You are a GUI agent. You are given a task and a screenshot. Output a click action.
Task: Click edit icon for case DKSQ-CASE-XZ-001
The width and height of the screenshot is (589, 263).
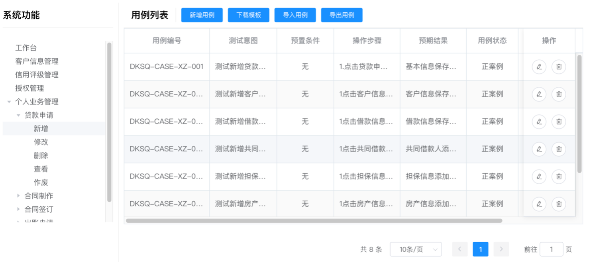pos(539,67)
